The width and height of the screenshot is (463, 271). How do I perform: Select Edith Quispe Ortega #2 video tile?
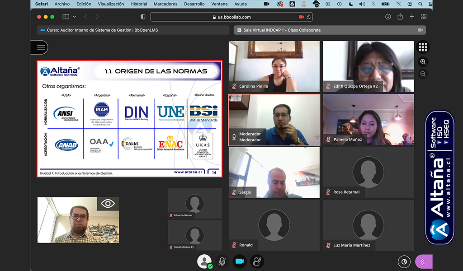click(368, 66)
